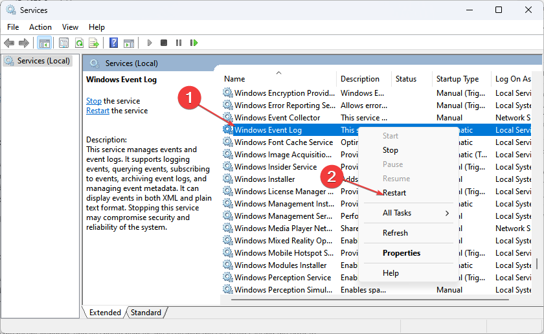The image size is (544, 334).
Task: Select Services (Local) in the left tree
Action: pyautogui.click(x=43, y=61)
